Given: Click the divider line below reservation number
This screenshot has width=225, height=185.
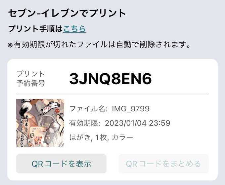Looking at the screenshot, I should 112,94.
